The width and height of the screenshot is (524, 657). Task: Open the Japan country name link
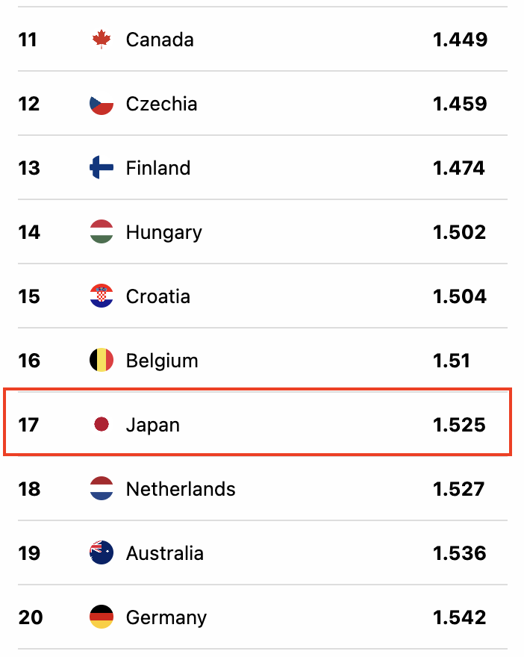(x=153, y=425)
